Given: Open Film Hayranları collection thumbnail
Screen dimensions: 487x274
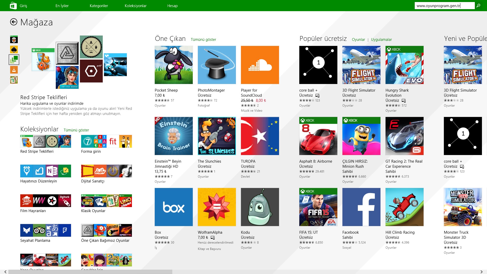Looking at the screenshot, I should [46, 201].
